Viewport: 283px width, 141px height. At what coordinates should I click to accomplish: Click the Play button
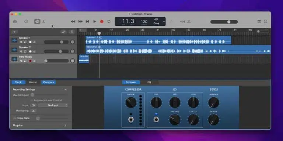(95, 22)
